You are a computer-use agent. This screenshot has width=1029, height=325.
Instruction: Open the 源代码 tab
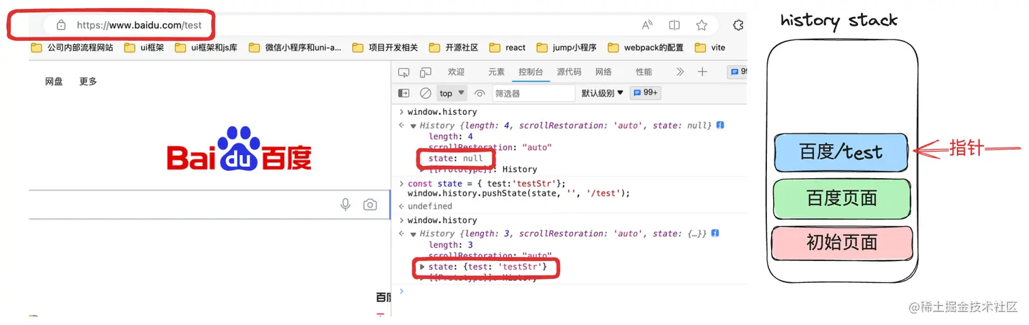569,72
